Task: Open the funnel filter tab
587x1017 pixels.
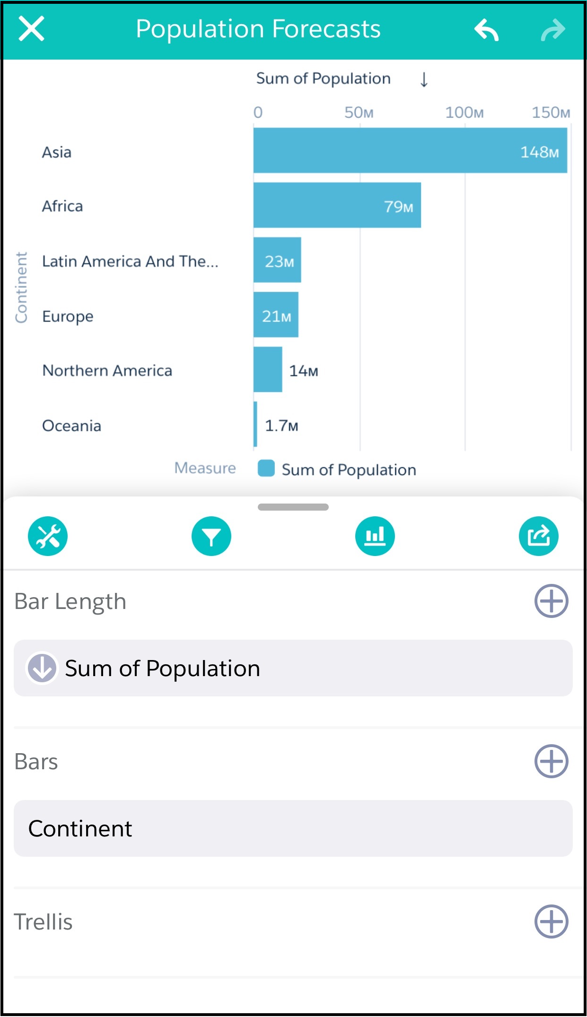Action: [x=211, y=536]
